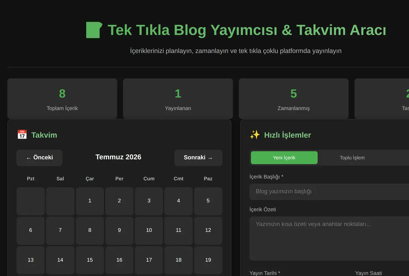This screenshot has height=276, width=409.
Task: Select July 12 in the calendar
Action: tap(208, 230)
